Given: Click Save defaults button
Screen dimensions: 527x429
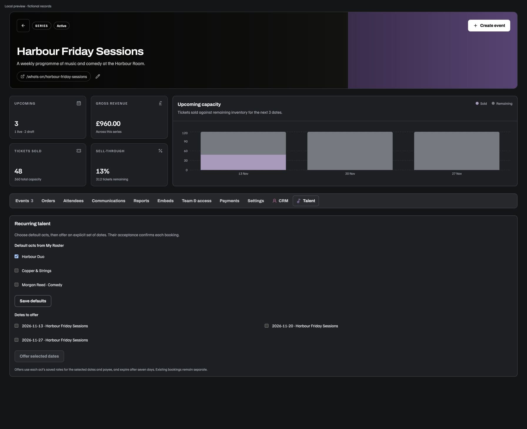Looking at the screenshot, I should (33, 301).
